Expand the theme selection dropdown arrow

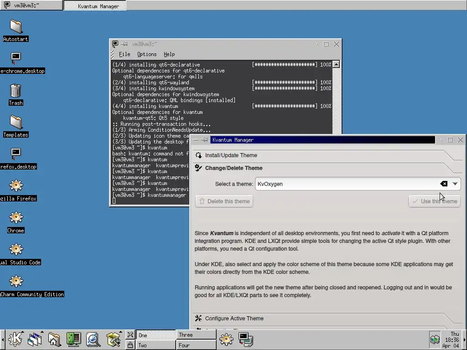455,184
